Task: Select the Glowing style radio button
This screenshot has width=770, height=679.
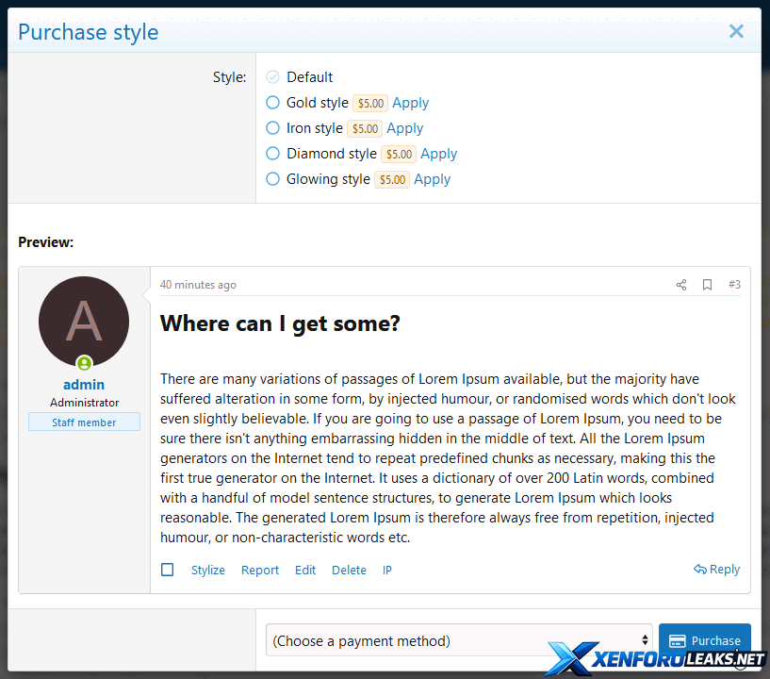Action: click(x=273, y=179)
